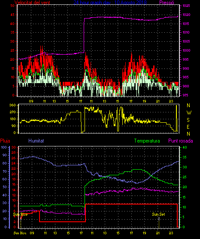Click red rain axis value 28
This screenshot has height=239, width=200.
(13, 152)
